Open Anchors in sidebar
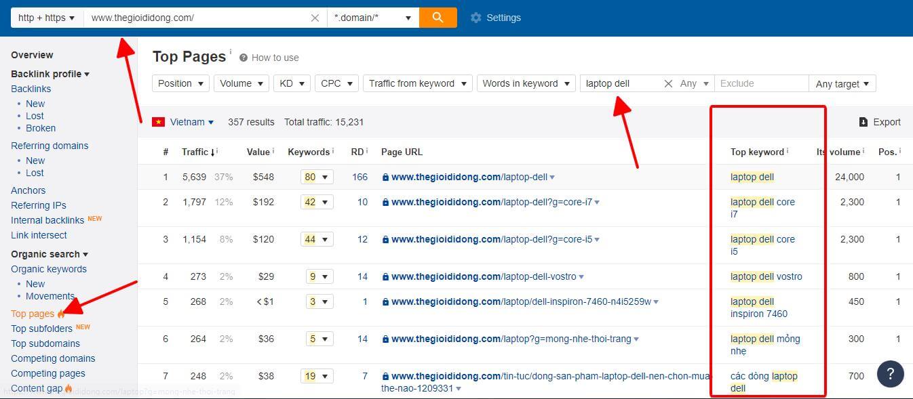The image size is (913, 399). [x=28, y=190]
